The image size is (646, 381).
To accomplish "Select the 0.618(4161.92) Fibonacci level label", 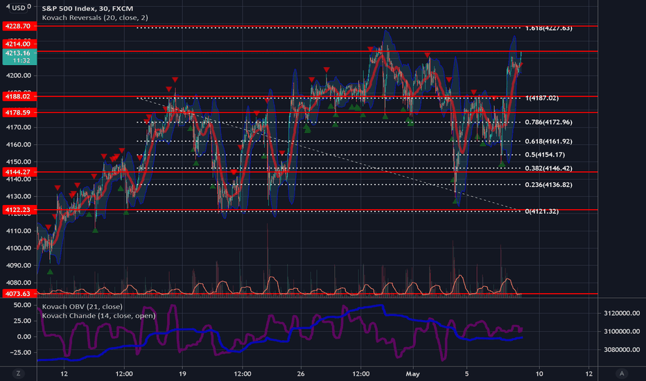I will (x=548, y=141).
